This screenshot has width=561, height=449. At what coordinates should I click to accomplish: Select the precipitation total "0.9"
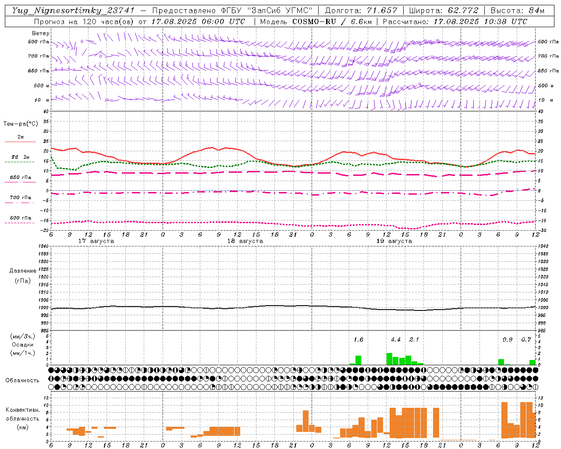tap(508, 339)
